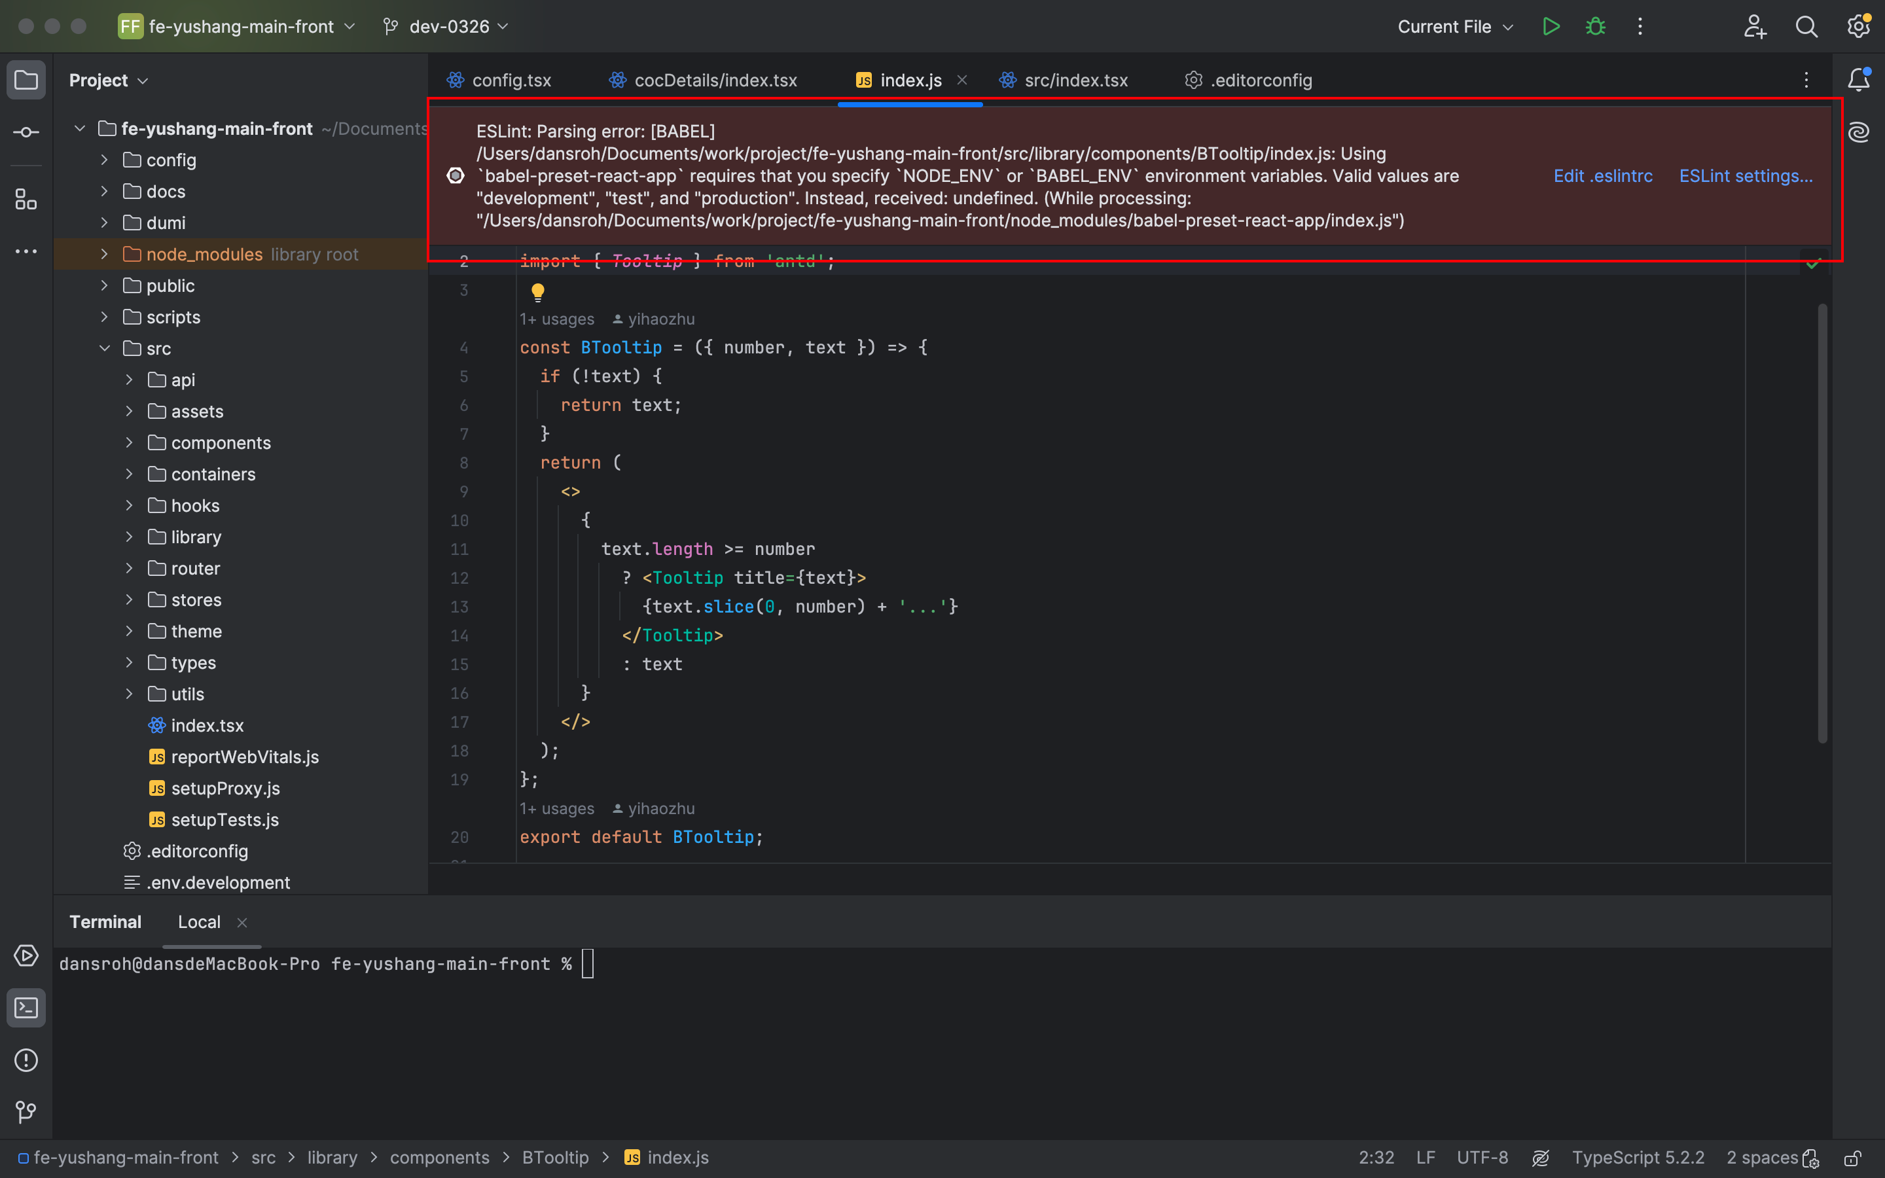Open the Notifications bell panel
Image resolution: width=1885 pixels, height=1178 pixels.
tap(1859, 79)
